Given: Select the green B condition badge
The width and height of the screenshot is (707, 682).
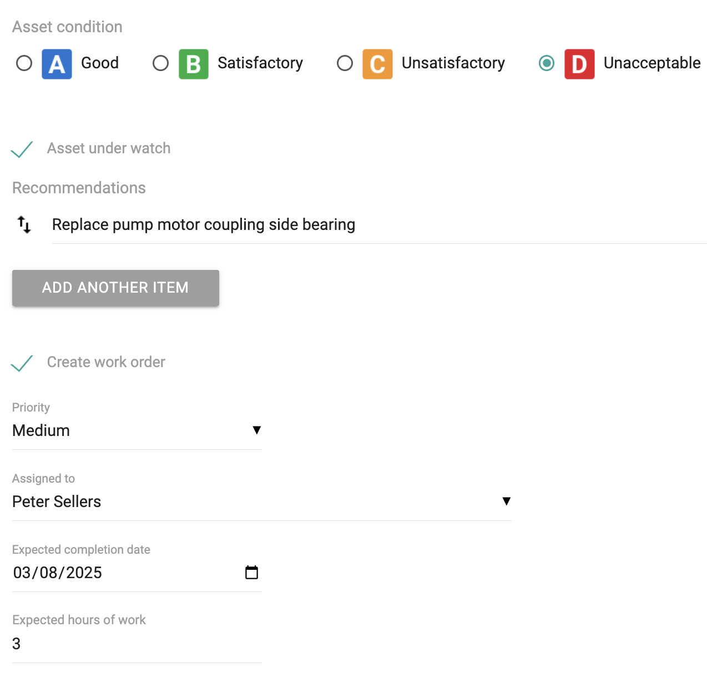Looking at the screenshot, I should coord(193,64).
